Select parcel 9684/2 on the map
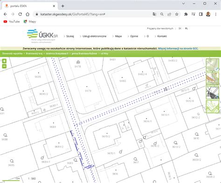 (59, 147)
